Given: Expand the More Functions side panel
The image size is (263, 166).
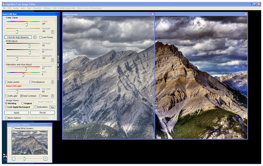Looking at the screenshot, I should tap(58, 65).
